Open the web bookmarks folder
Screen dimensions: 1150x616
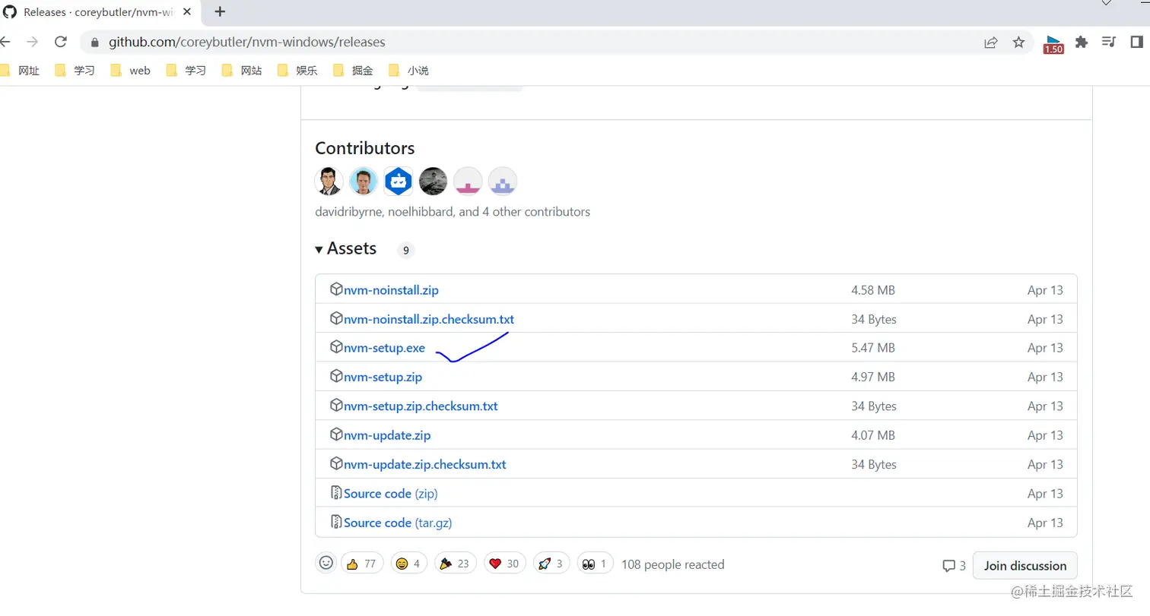click(131, 71)
